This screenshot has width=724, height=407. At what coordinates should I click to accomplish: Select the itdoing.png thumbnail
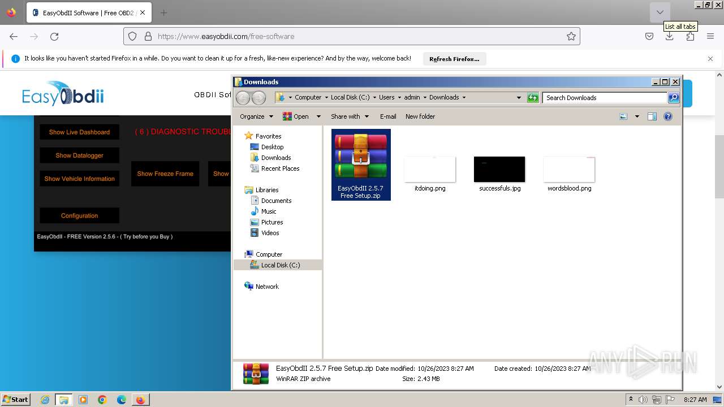[x=430, y=170]
